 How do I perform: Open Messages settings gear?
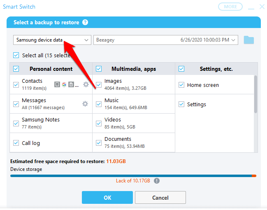pos(85,104)
